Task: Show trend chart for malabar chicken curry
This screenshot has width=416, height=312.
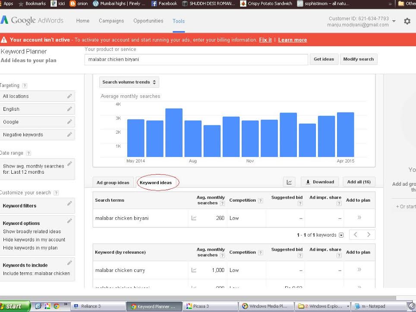Action: pyautogui.click(x=194, y=270)
